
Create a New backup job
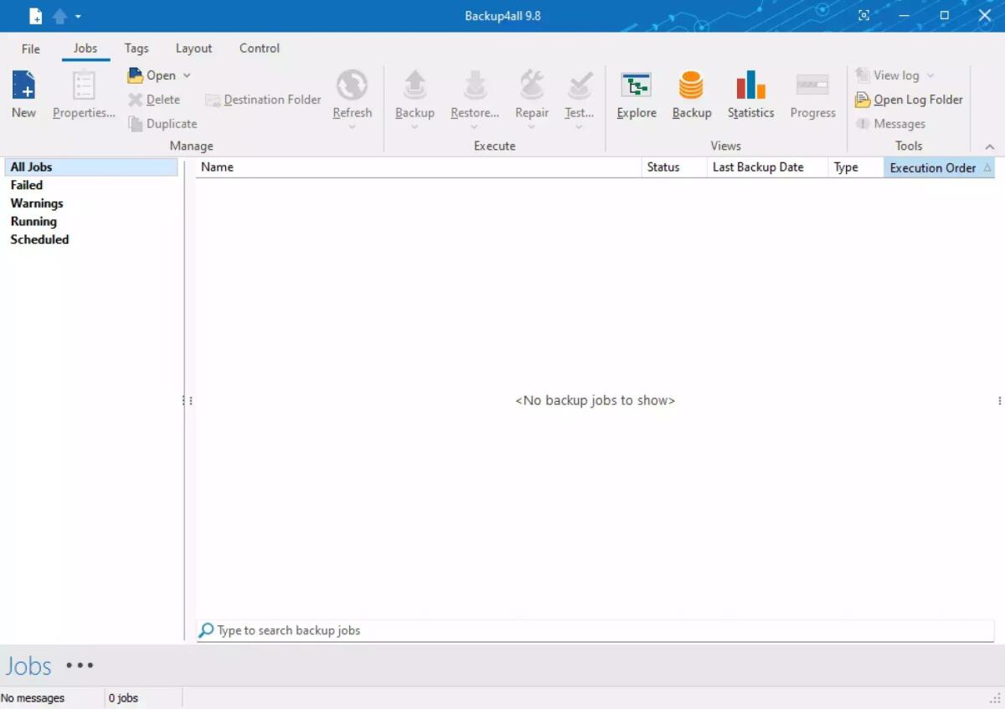pyautogui.click(x=23, y=92)
